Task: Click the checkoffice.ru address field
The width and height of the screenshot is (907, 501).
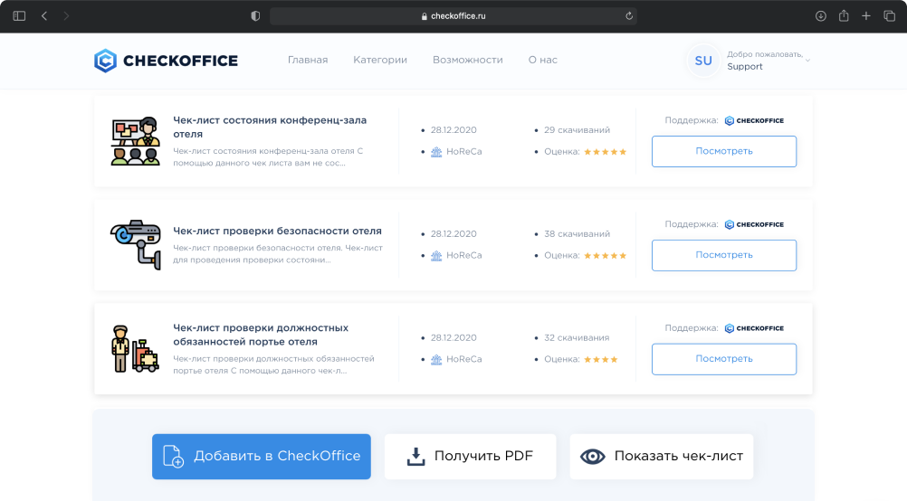Action: tap(453, 16)
